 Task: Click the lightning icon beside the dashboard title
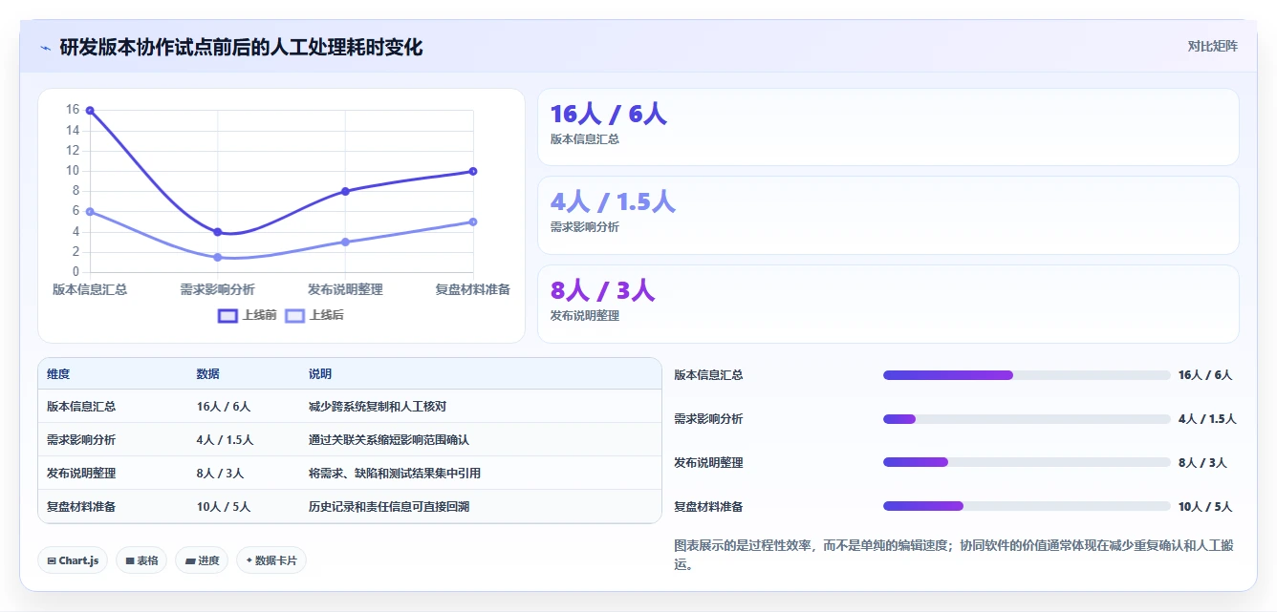[x=46, y=48]
